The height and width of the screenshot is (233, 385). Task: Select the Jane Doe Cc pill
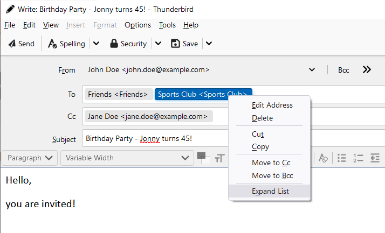point(148,116)
